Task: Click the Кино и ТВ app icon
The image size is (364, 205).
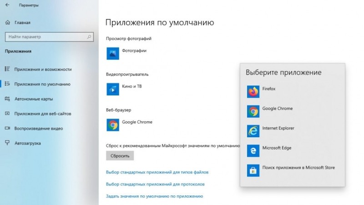Action: click(x=113, y=89)
